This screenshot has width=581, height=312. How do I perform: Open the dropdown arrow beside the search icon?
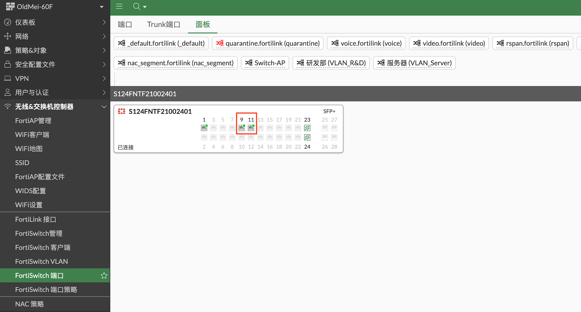click(145, 7)
